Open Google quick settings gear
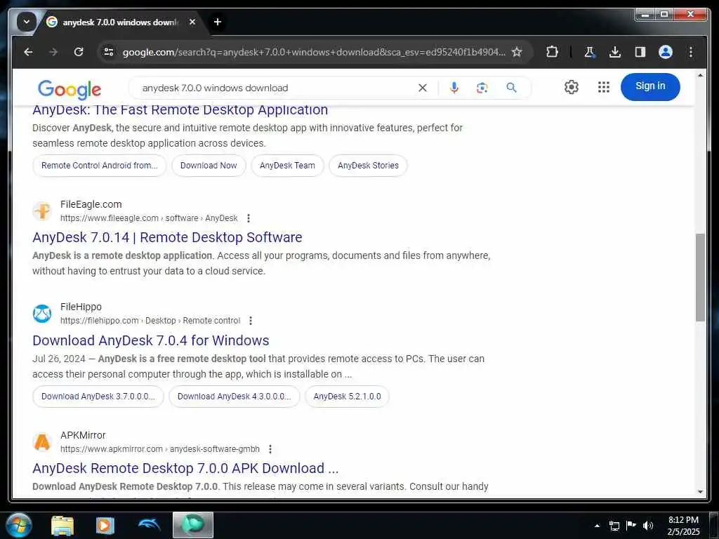Viewport: 719px width, 539px height. tap(571, 86)
